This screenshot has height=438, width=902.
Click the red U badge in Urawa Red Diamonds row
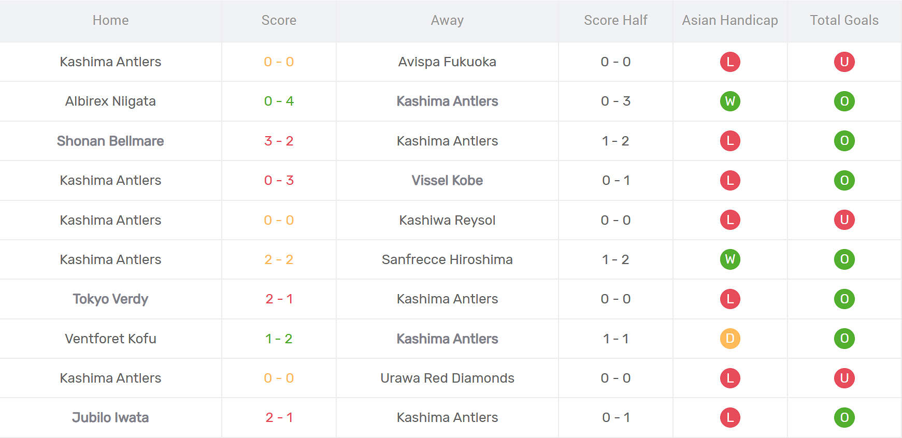(x=844, y=378)
